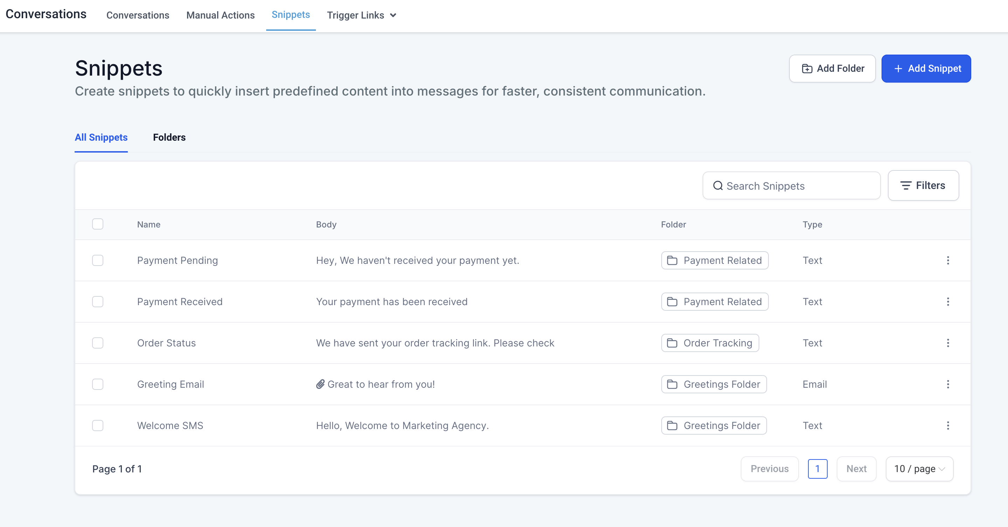Screen dimensions: 1008x527
Task: Tick the select-all checkbox in table header
Action: [97, 224]
